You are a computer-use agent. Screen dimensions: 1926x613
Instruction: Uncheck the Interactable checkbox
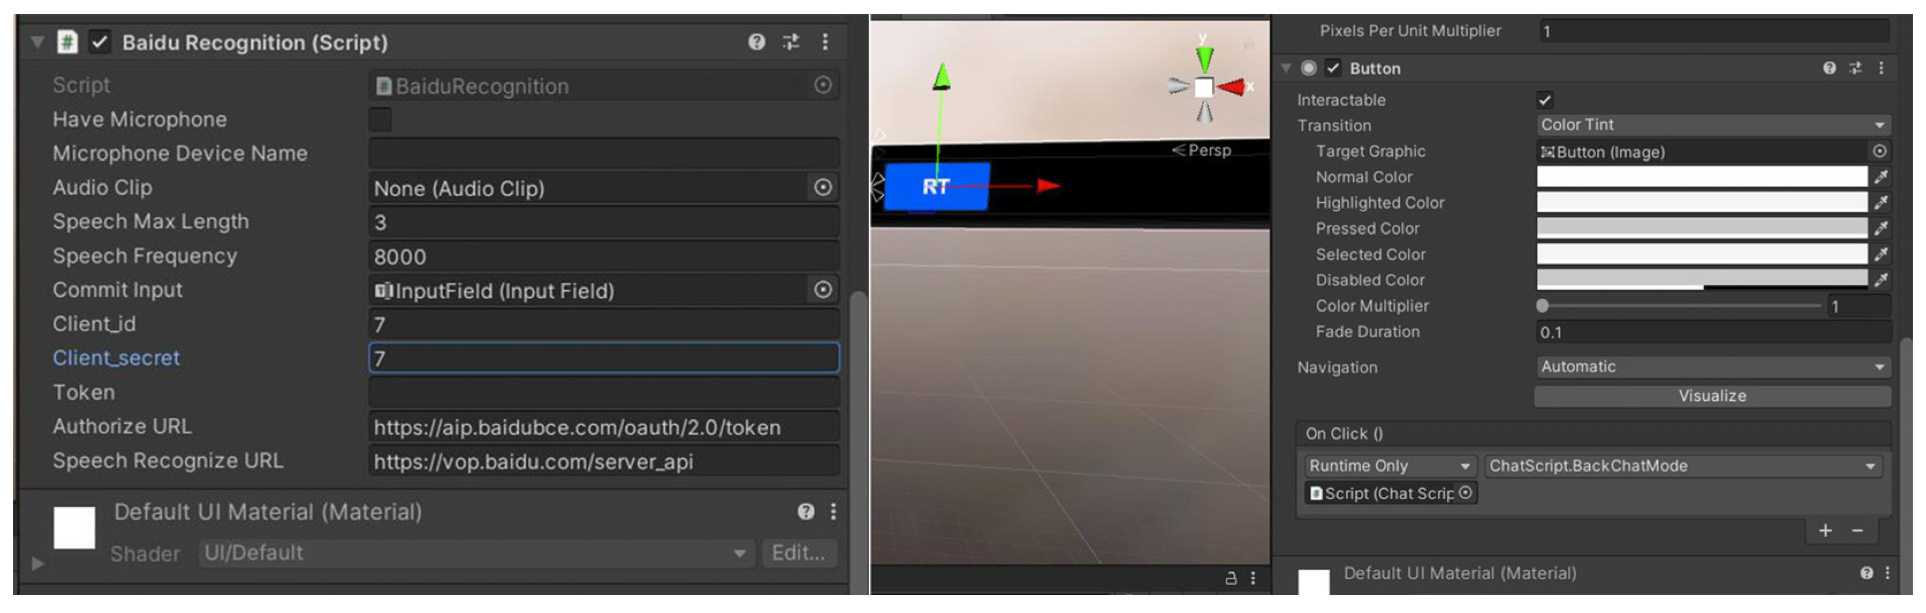click(1545, 99)
